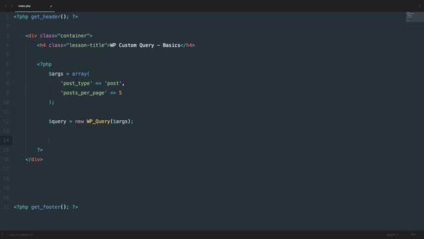424x239 pixels.
Task: Click line number 21 in gutter
Action: point(6,207)
